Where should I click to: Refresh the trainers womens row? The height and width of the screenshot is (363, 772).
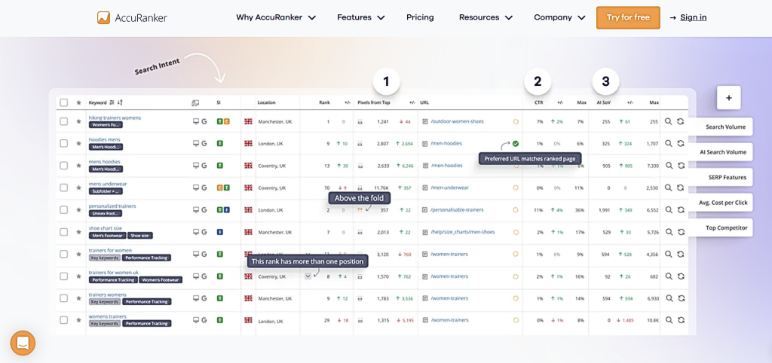(681, 297)
